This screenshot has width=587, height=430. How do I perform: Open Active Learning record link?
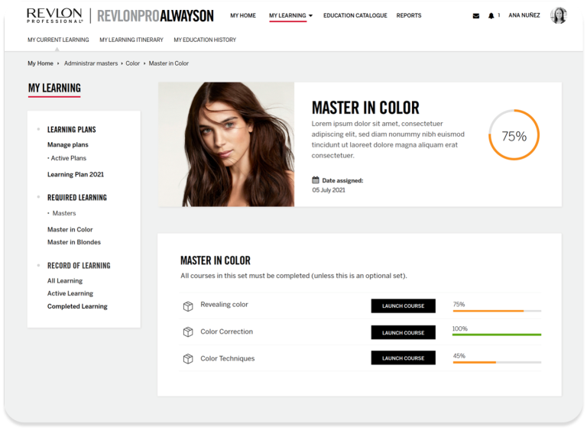click(70, 293)
